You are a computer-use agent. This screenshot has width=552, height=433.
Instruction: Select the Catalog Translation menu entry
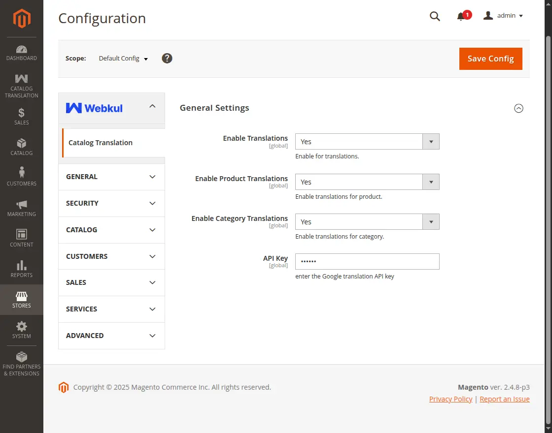tap(101, 143)
